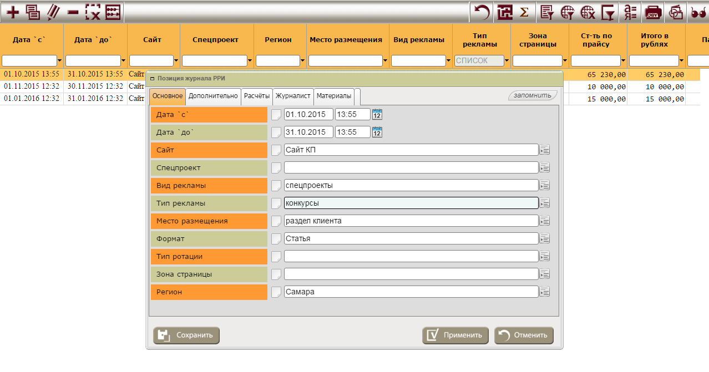Click the pencil edit icon in toolbar
709x372 pixels.
(x=53, y=12)
